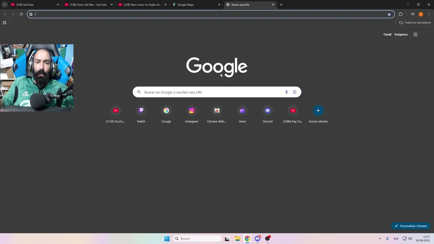
Task: Open the volume tray icon
Action: [410, 239]
